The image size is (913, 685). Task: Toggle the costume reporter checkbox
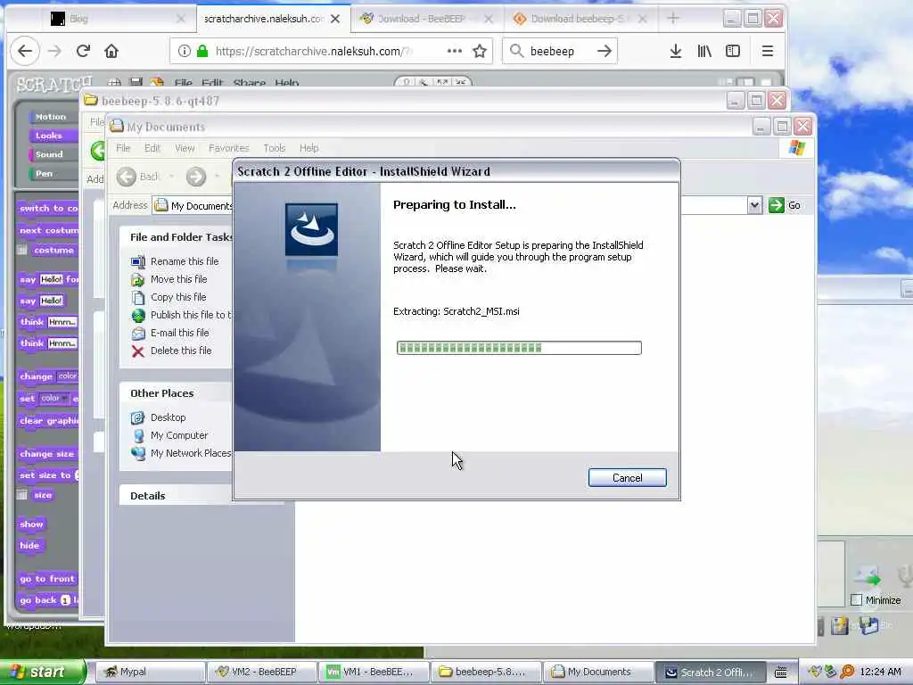pyautogui.click(x=22, y=250)
